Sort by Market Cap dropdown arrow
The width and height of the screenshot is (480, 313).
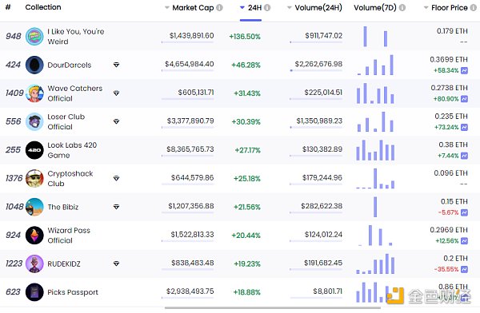click(167, 8)
